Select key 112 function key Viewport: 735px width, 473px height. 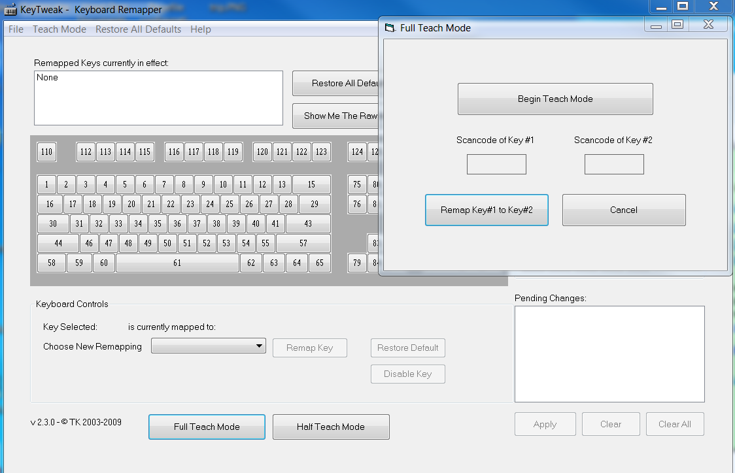tap(86, 152)
